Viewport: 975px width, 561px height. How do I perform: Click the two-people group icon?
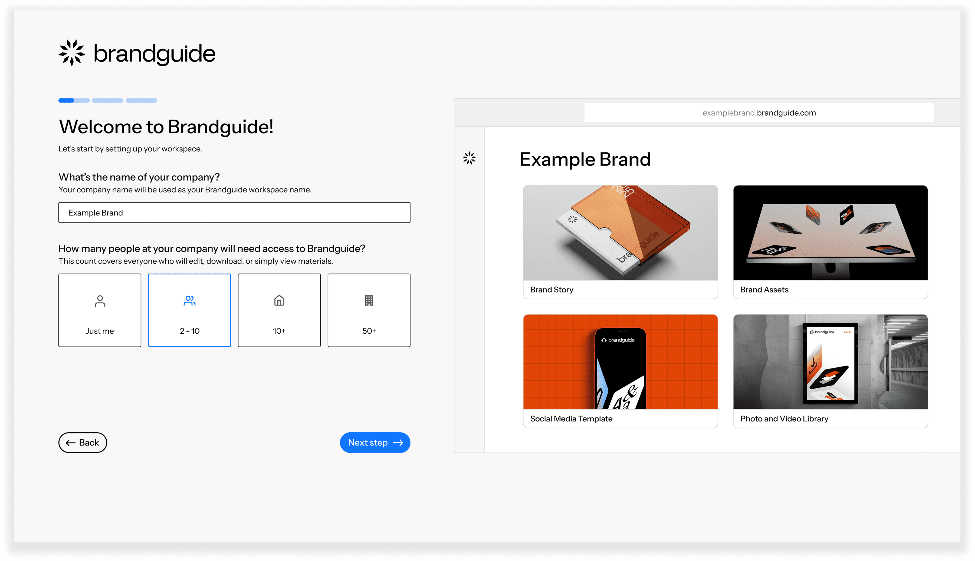tap(189, 301)
